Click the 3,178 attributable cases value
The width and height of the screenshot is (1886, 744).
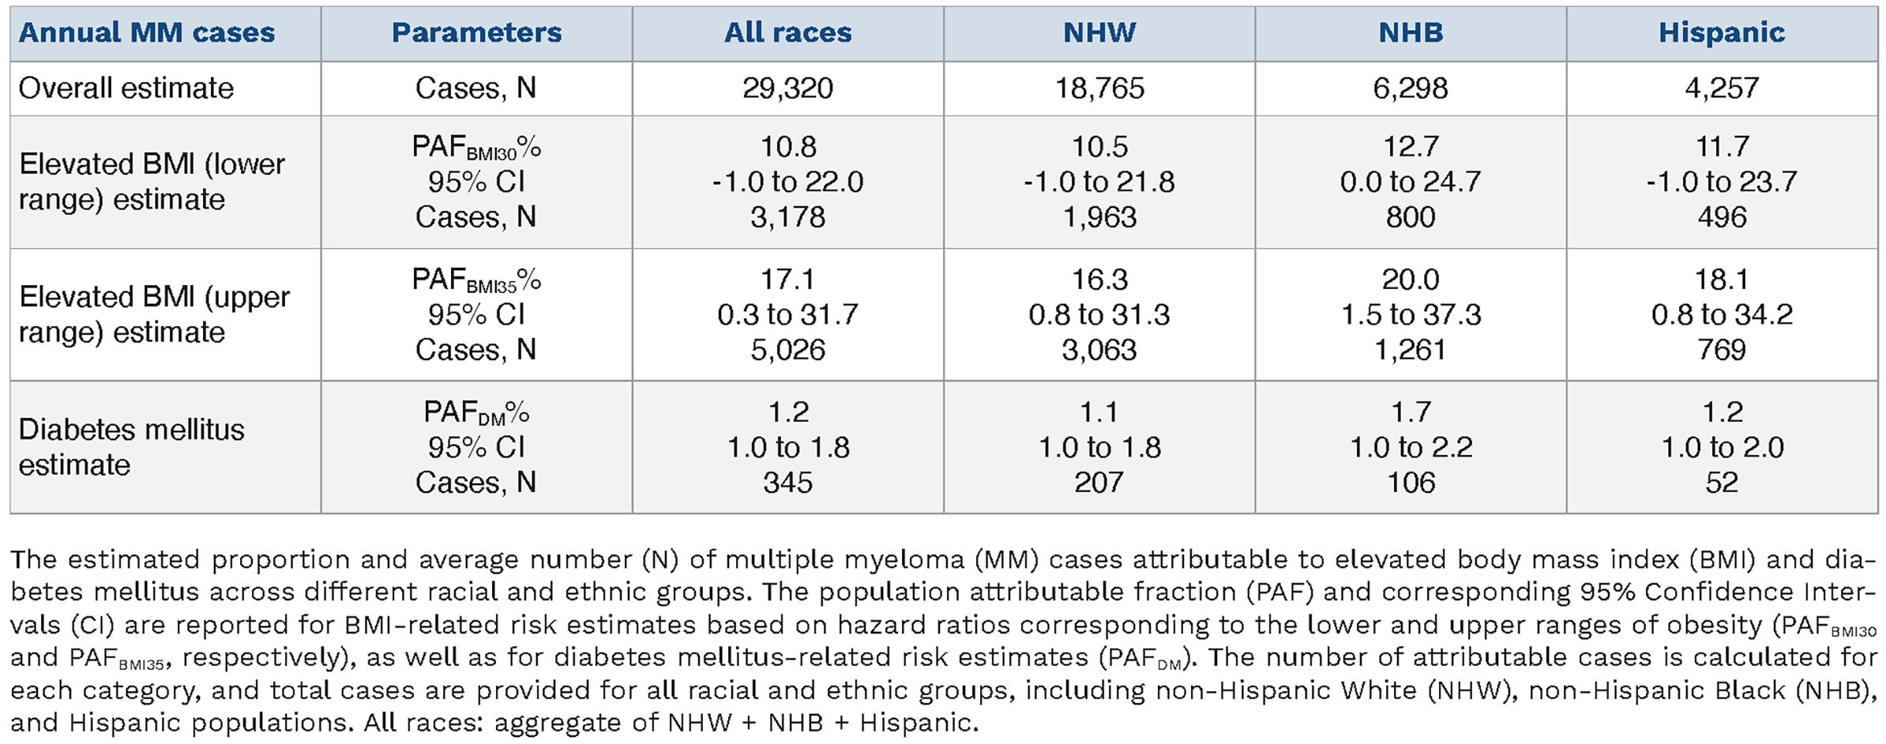pyautogui.click(x=787, y=217)
